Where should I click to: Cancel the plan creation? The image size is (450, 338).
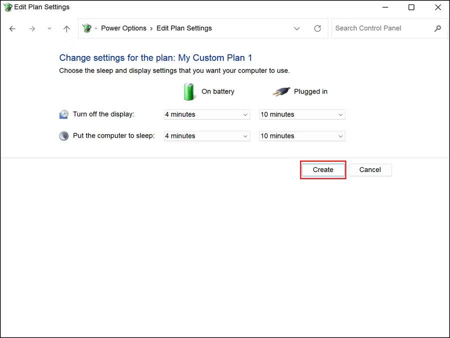pyautogui.click(x=370, y=170)
